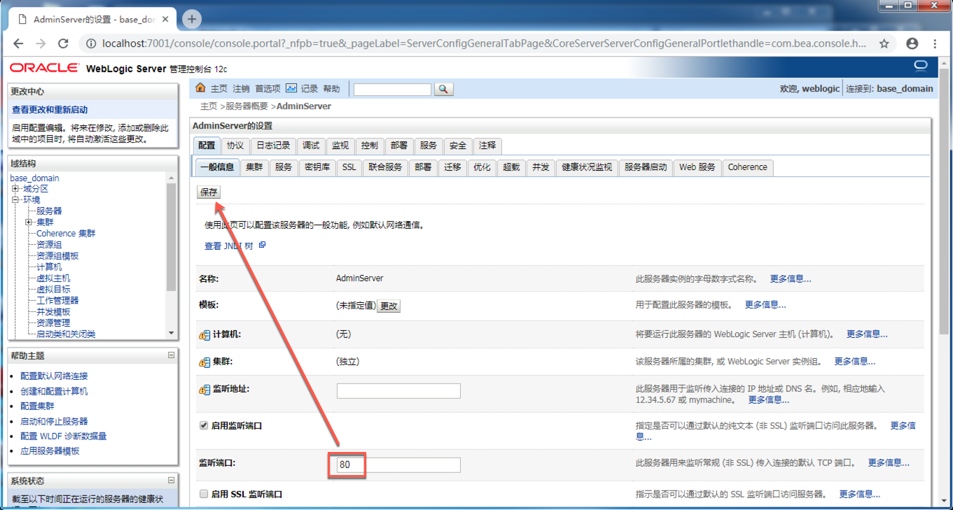Go back using the browser back arrow

click(x=18, y=43)
